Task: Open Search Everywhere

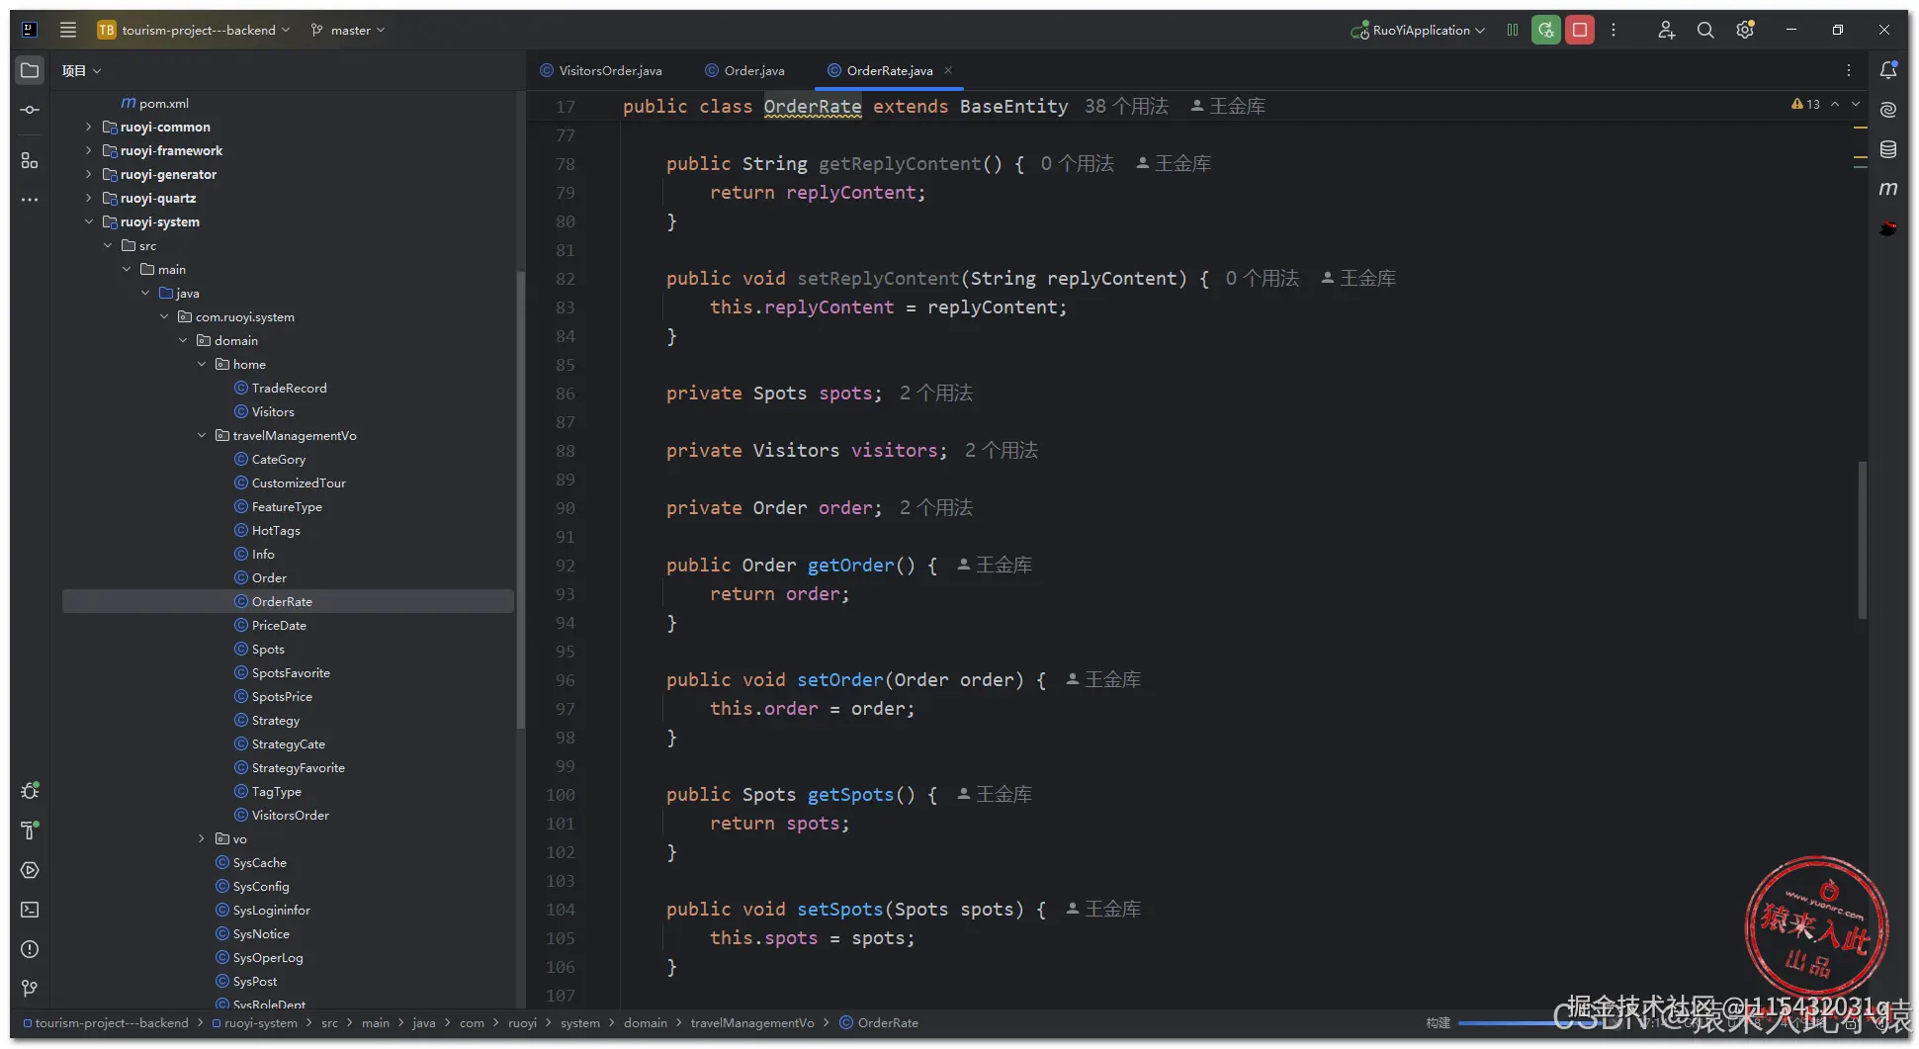Action: click(x=1705, y=30)
